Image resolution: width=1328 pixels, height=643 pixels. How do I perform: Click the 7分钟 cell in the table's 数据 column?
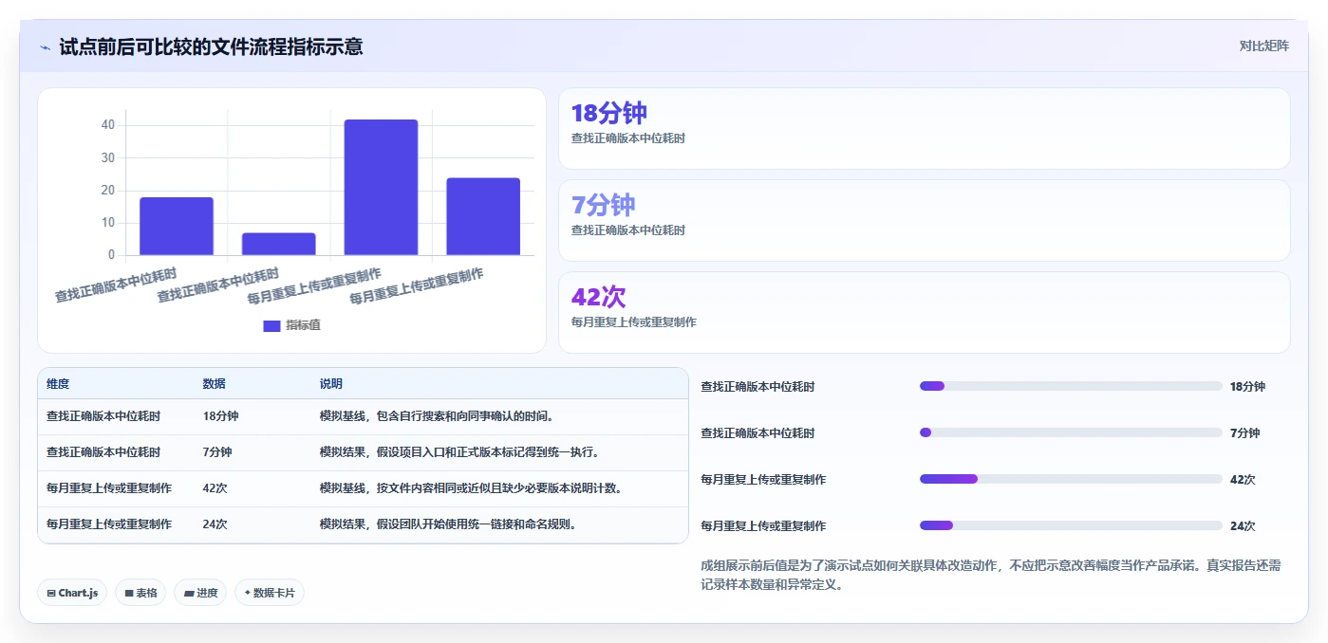[x=217, y=452]
